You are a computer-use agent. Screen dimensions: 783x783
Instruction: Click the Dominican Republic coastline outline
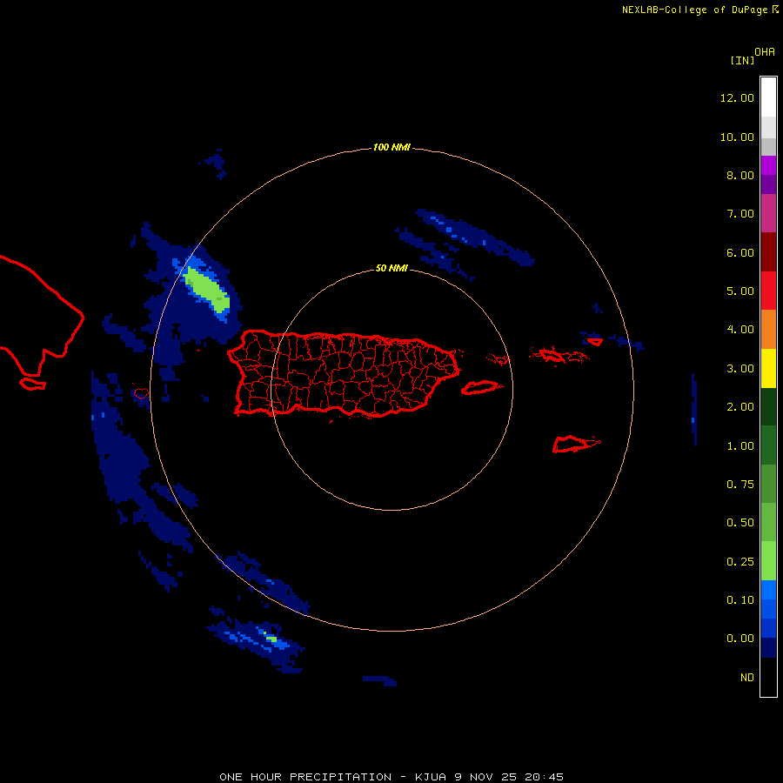click(x=42, y=317)
